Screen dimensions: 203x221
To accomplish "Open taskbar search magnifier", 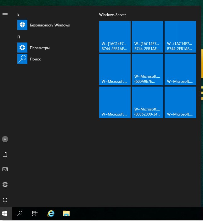I will [20, 213].
